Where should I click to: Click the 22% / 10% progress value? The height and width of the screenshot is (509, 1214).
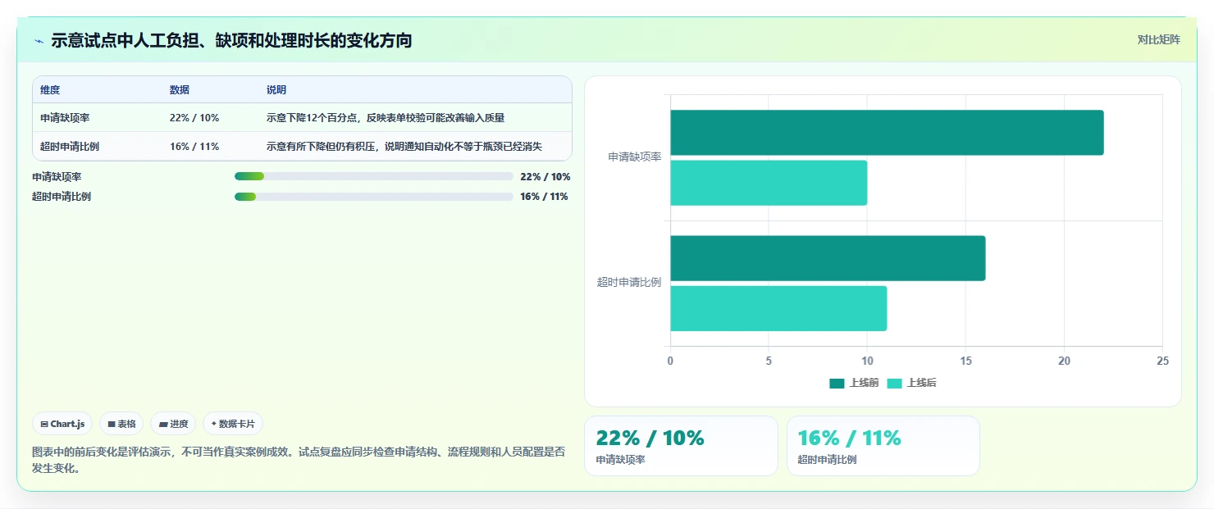coord(545,176)
